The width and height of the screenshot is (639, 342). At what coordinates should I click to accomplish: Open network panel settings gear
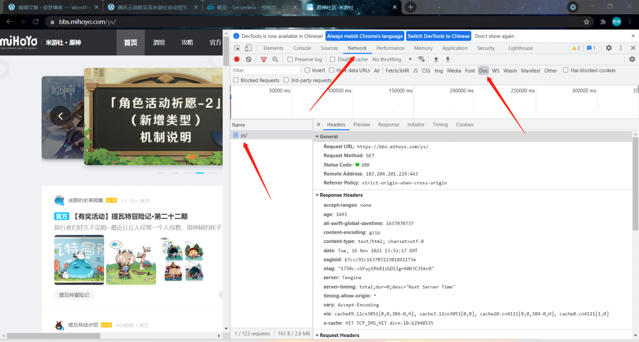tap(632, 59)
